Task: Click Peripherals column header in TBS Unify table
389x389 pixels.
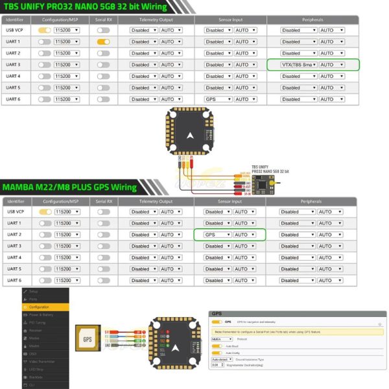Action: [x=312, y=20]
